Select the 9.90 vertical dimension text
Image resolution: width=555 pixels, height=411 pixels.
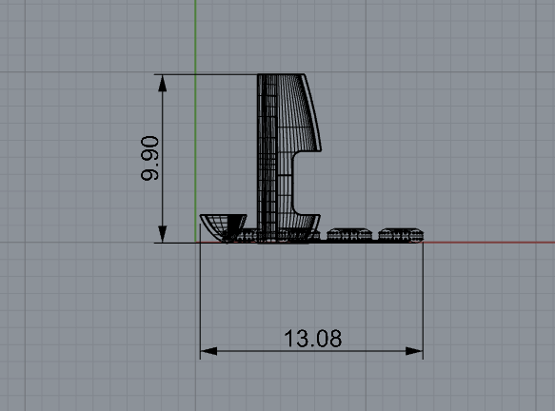[x=149, y=159]
